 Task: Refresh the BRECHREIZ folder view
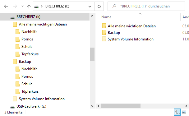pos(99,6)
